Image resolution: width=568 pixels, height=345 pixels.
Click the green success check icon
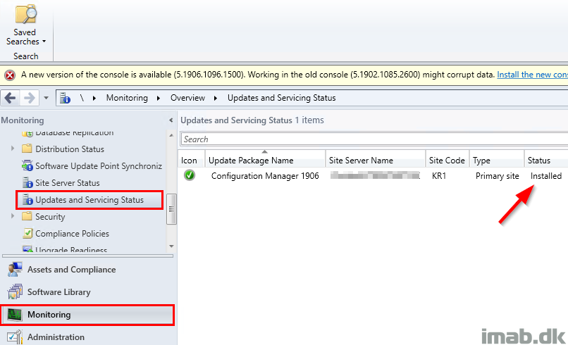pyautogui.click(x=190, y=175)
